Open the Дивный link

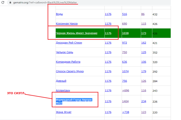[61, 81]
